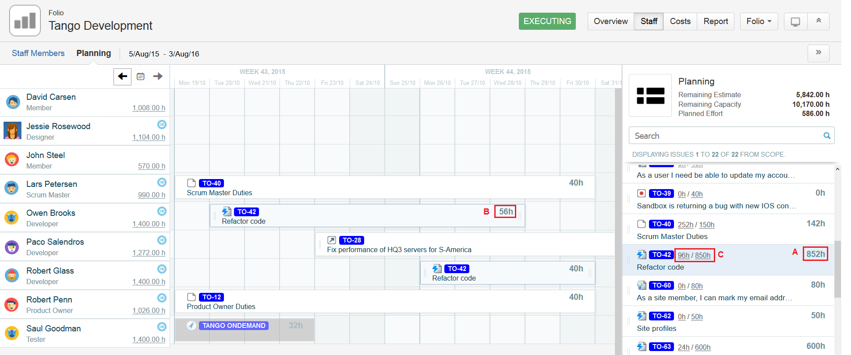Click the scroll up arrow of issue list

837,169
